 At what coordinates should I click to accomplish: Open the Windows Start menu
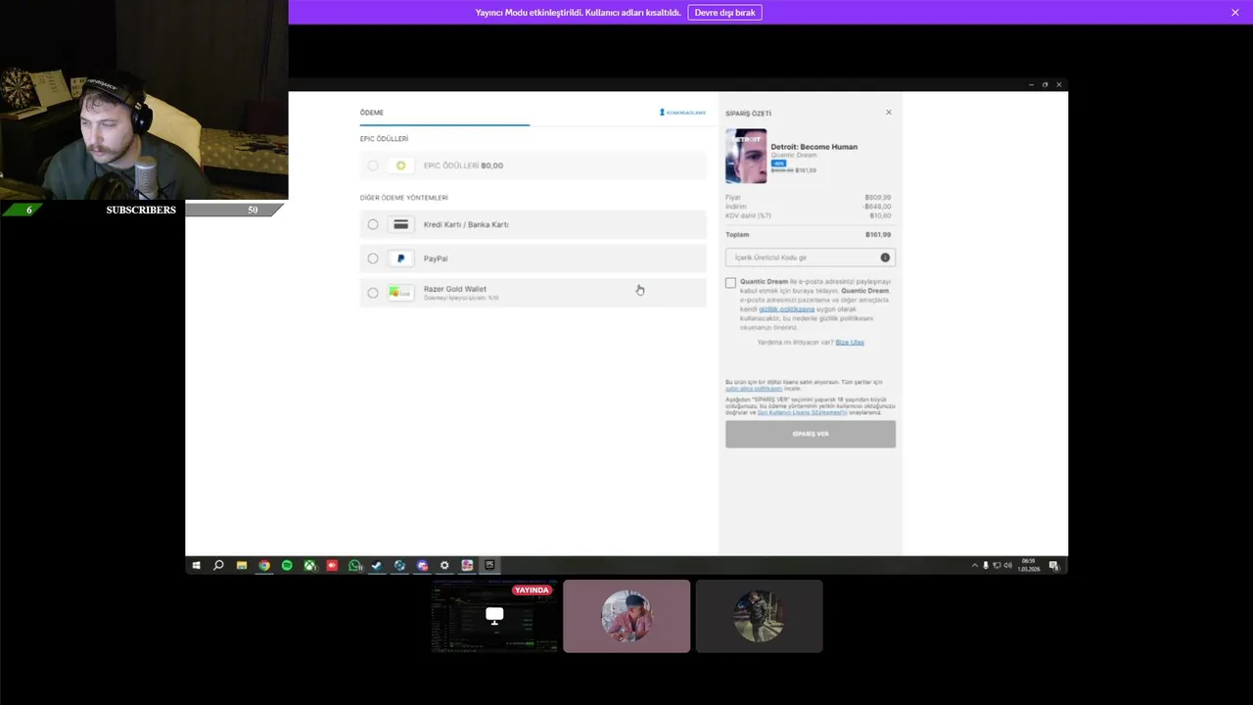pyautogui.click(x=196, y=565)
